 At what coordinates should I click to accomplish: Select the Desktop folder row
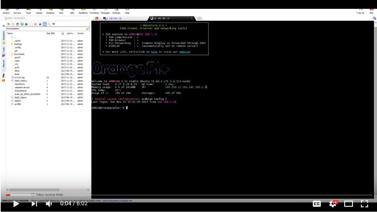(48, 44)
